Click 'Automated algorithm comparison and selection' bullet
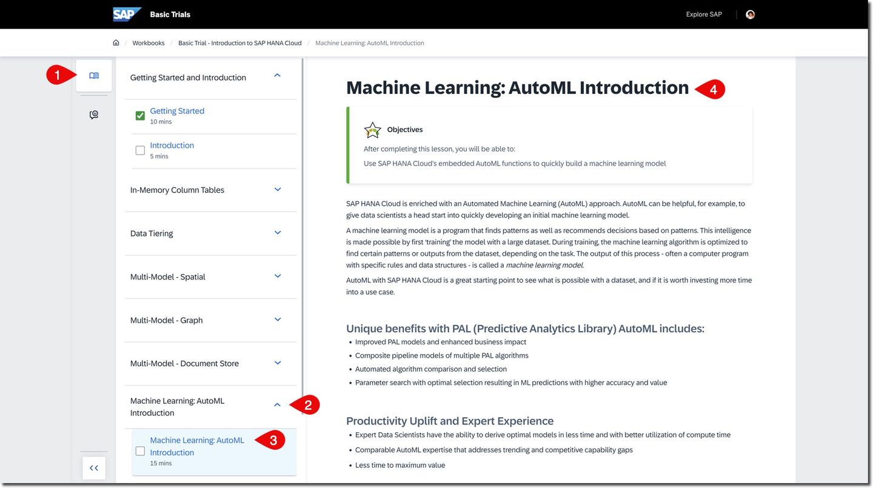 pos(431,369)
